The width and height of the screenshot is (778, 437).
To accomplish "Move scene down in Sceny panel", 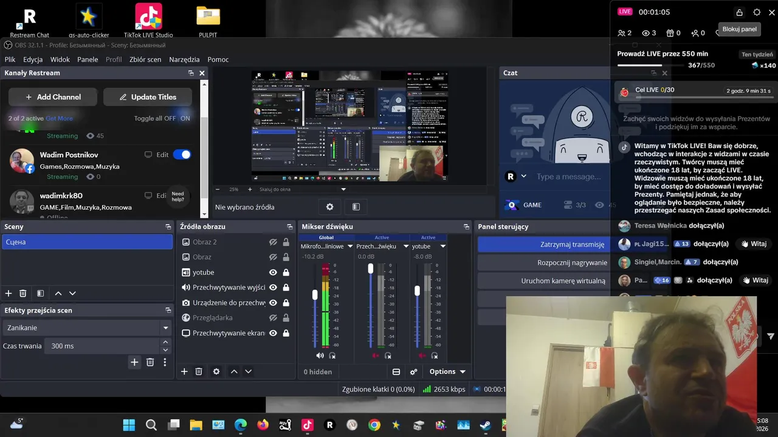I will coord(72,293).
